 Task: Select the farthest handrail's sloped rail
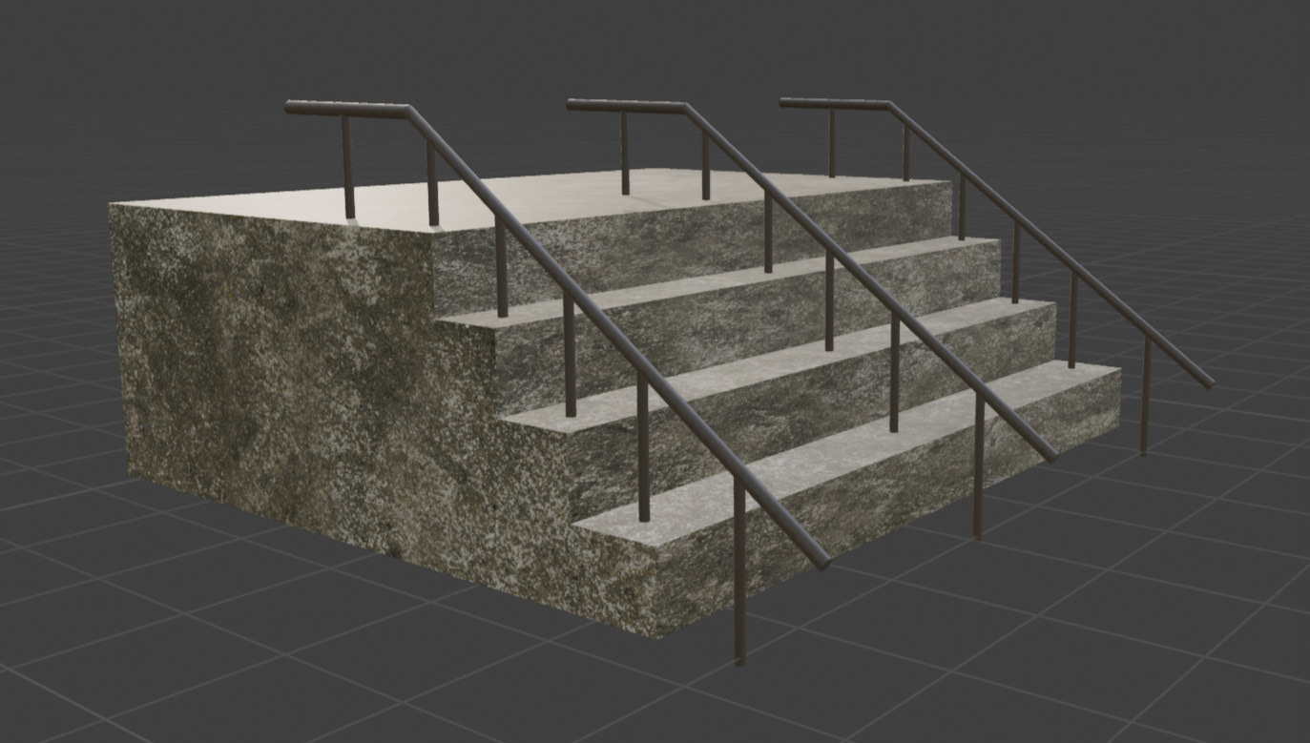[1050, 244]
